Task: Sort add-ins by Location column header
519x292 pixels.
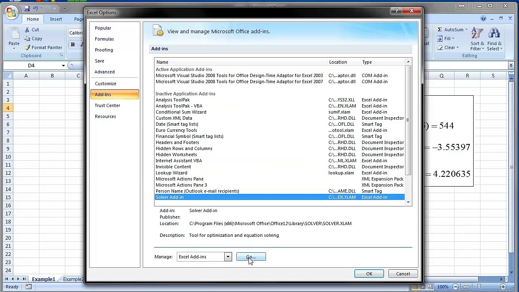Action: pos(344,62)
